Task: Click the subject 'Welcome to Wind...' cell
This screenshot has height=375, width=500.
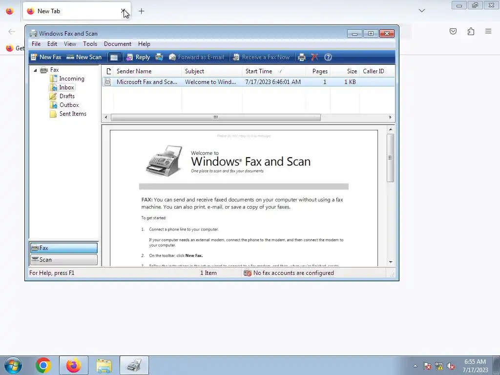Action: [210, 82]
